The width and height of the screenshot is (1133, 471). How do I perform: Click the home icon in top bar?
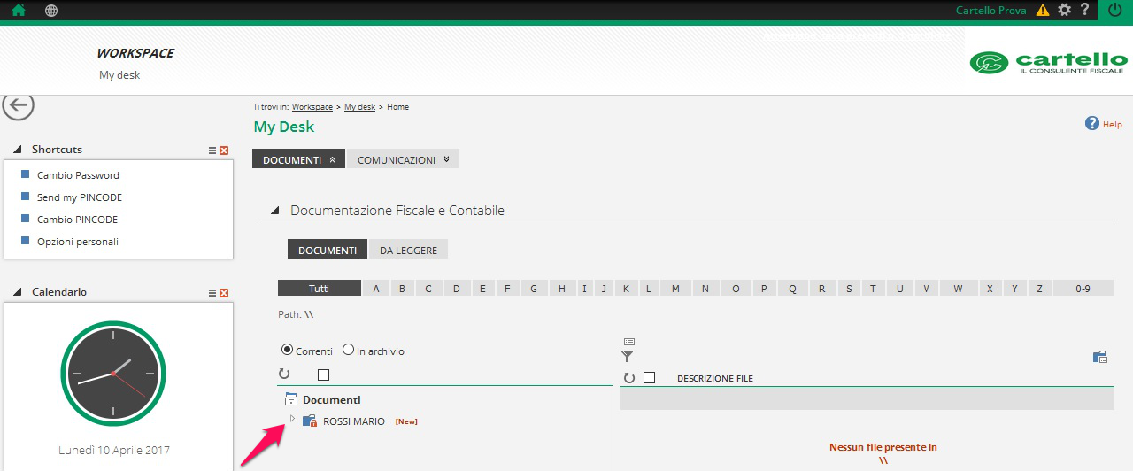18,11
